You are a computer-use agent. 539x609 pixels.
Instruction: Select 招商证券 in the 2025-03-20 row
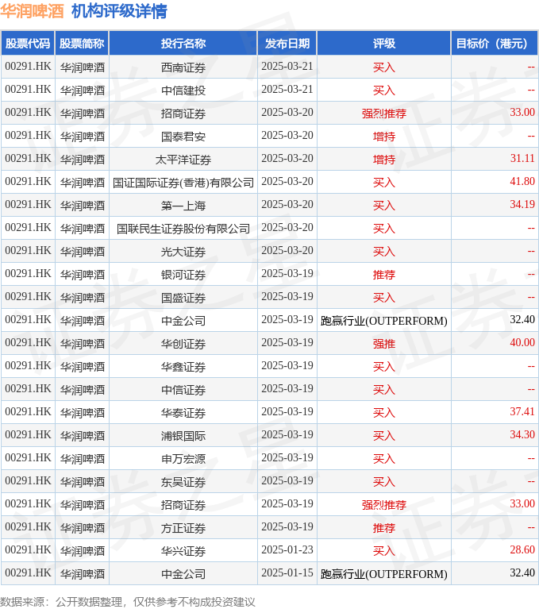click(183, 114)
